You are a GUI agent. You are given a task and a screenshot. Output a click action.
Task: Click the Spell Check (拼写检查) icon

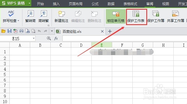pos(11,14)
